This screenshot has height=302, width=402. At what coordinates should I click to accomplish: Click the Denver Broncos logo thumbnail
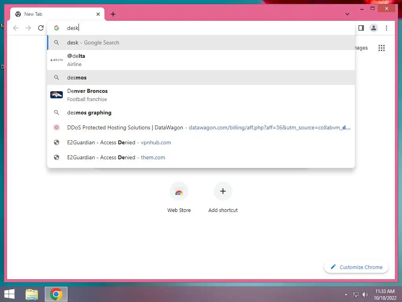click(x=57, y=95)
